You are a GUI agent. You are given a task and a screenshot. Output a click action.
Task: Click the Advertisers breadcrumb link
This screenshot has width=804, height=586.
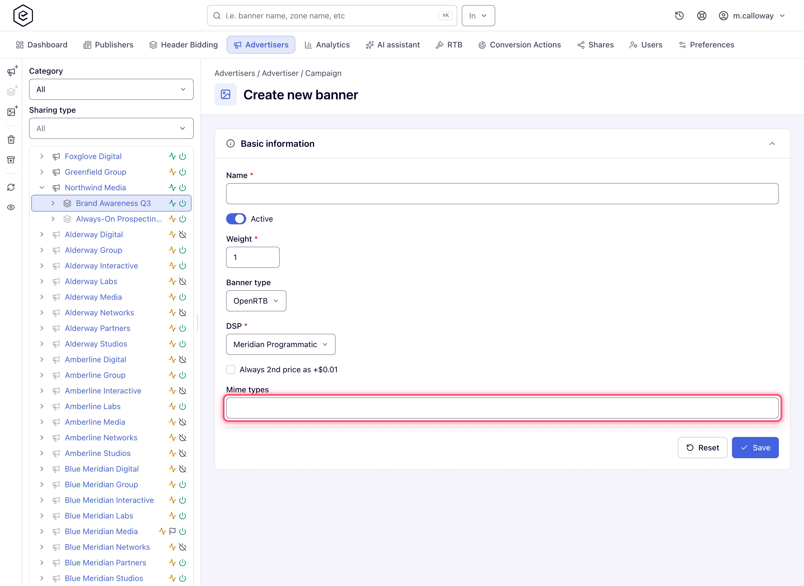click(235, 73)
